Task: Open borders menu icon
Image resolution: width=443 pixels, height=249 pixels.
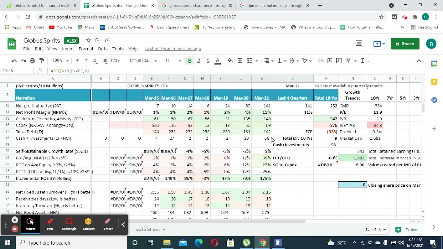Action: (240, 61)
